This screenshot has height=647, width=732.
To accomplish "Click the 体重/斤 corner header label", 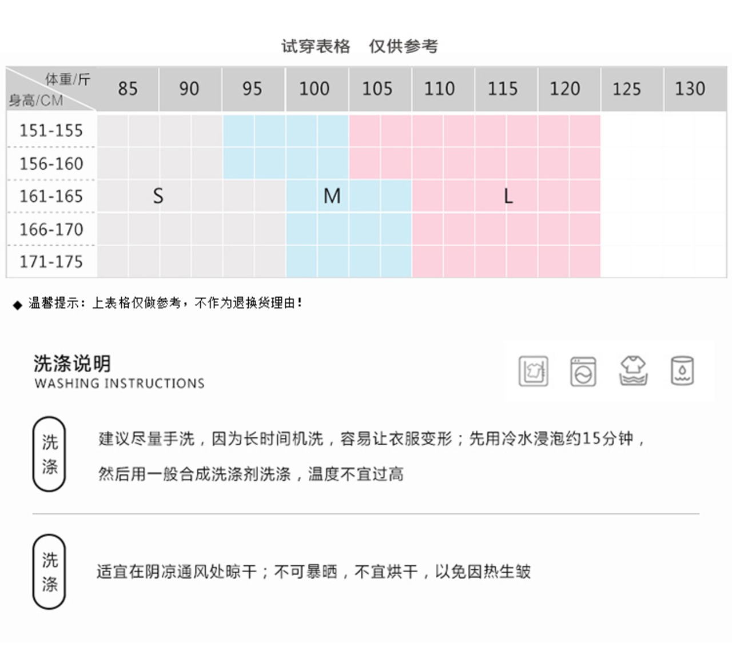I will tap(67, 79).
